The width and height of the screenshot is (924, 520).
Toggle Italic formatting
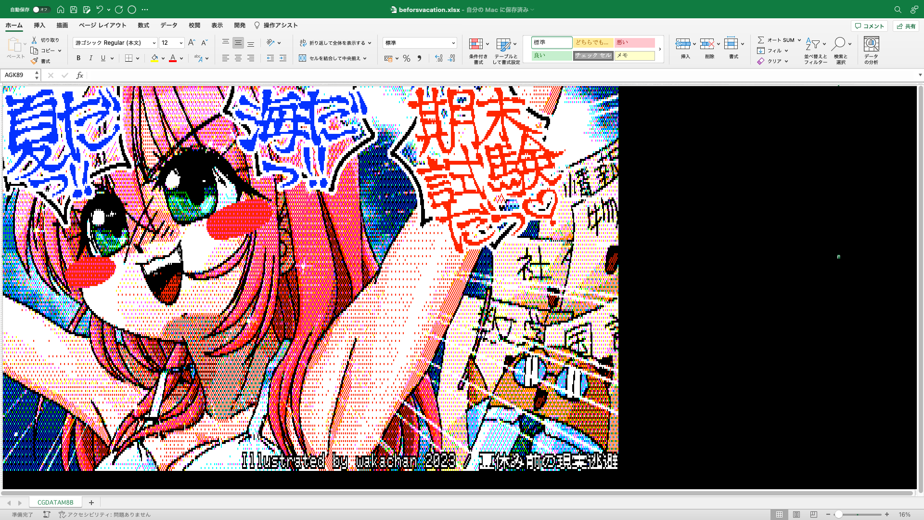[90, 58]
